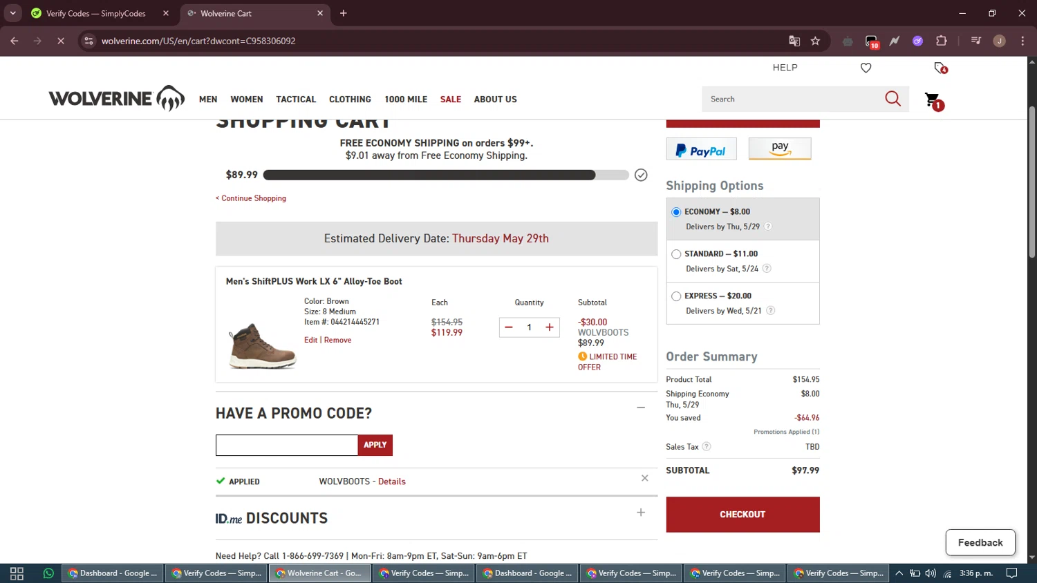Click the translate page icon

click(794, 41)
